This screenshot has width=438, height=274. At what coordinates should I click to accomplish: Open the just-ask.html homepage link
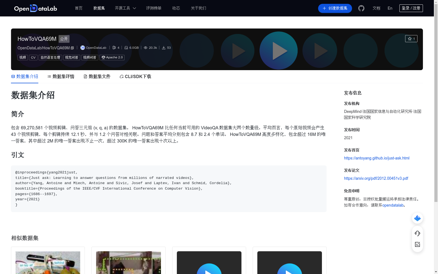(x=377, y=158)
